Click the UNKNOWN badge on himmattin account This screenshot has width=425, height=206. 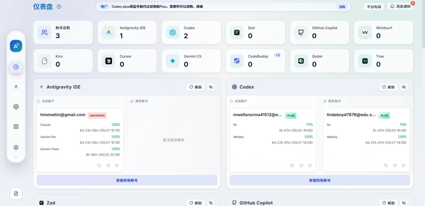[97, 115]
